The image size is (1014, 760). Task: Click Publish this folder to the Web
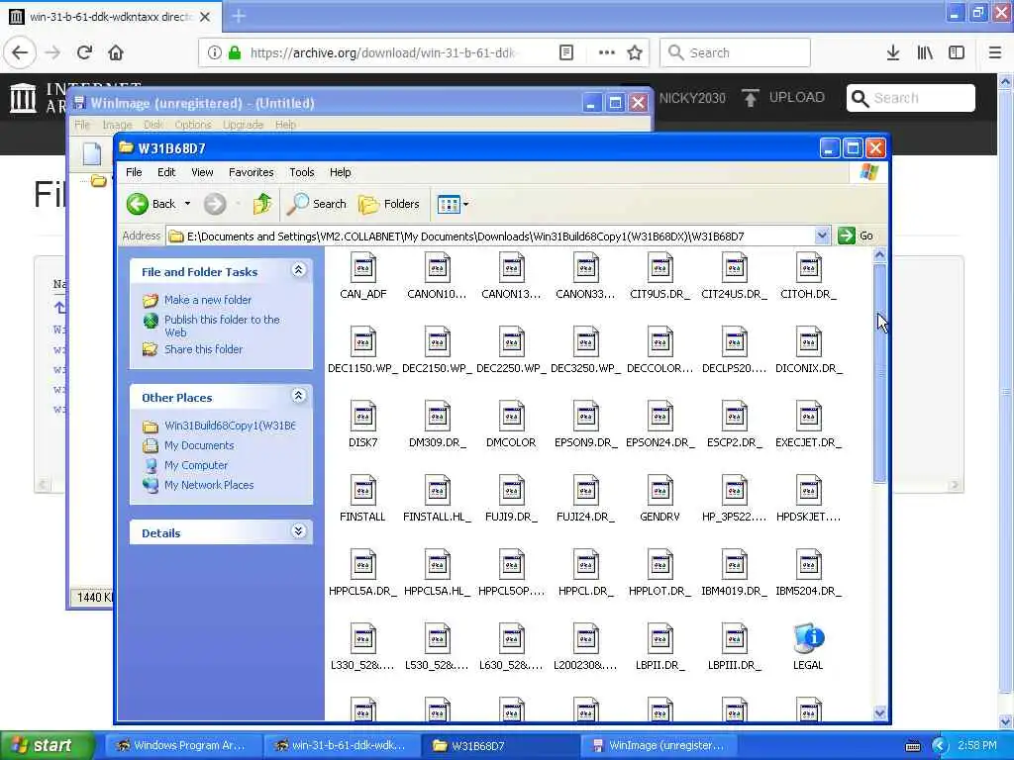tap(222, 326)
